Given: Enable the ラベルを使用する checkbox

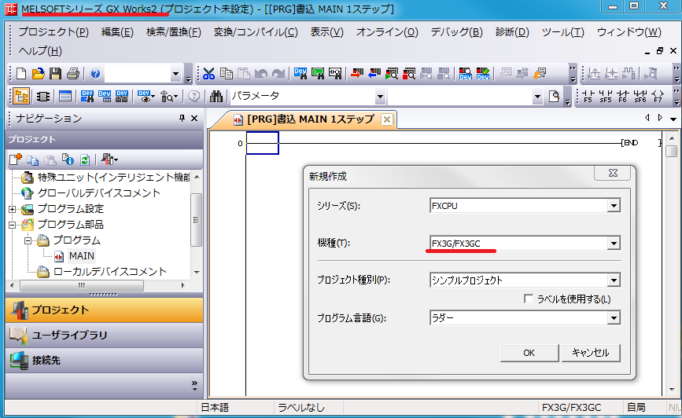Looking at the screenshot, I should [x=529, y=299].
